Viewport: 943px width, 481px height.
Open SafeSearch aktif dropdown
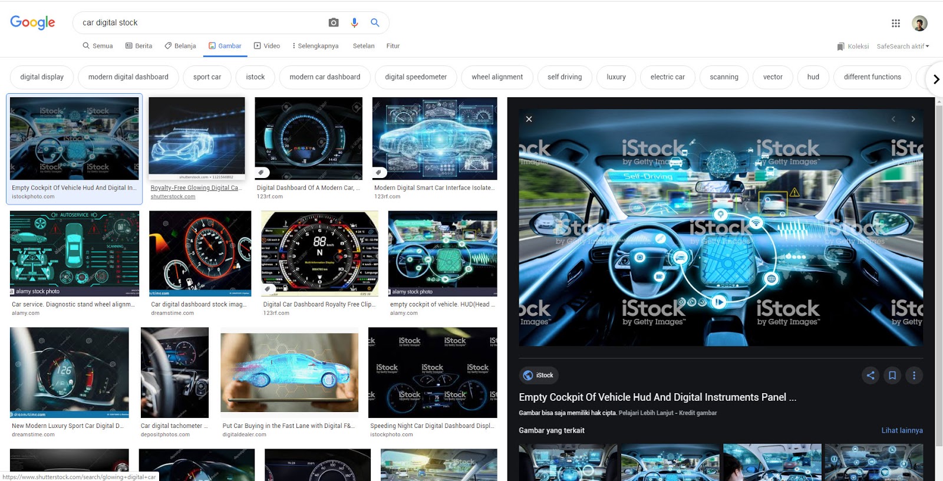click(903, 47)
